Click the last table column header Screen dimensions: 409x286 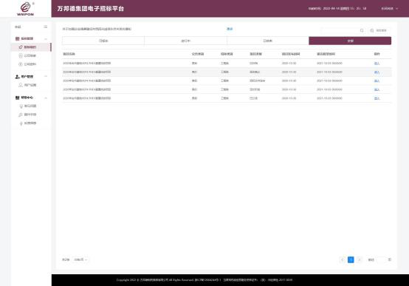pyautogui.click(x=377, y=54)
